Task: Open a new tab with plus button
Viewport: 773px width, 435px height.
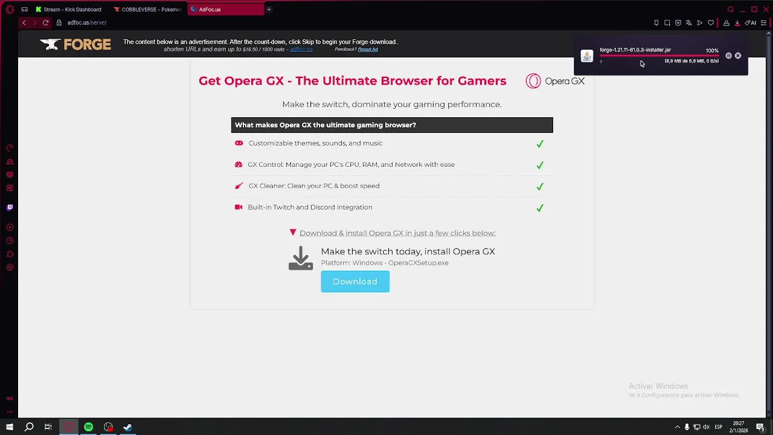Action: click(x=269, y=10)
